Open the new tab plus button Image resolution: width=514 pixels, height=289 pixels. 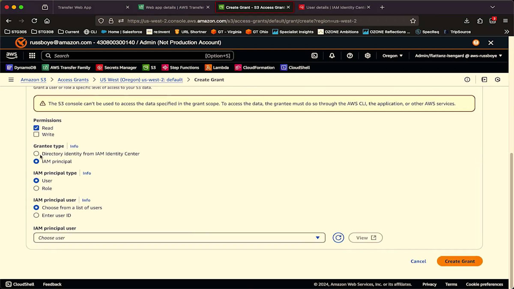[x=382, y=7]
